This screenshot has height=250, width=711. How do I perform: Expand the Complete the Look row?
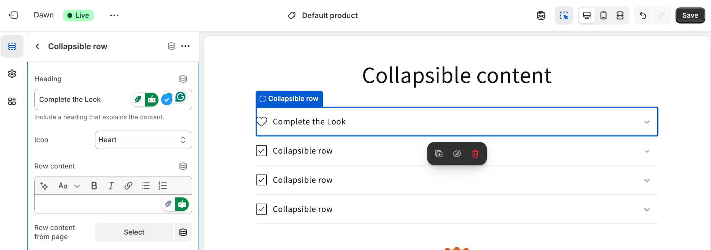[646, 122]
